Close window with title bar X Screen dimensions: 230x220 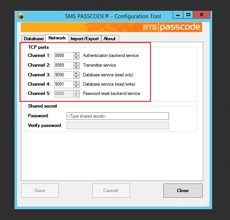(x=202, y=15)
